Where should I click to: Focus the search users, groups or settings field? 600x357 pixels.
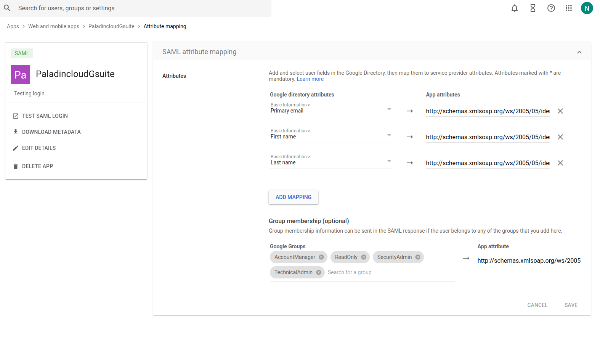pyautogui.click(x=136, y=8)
